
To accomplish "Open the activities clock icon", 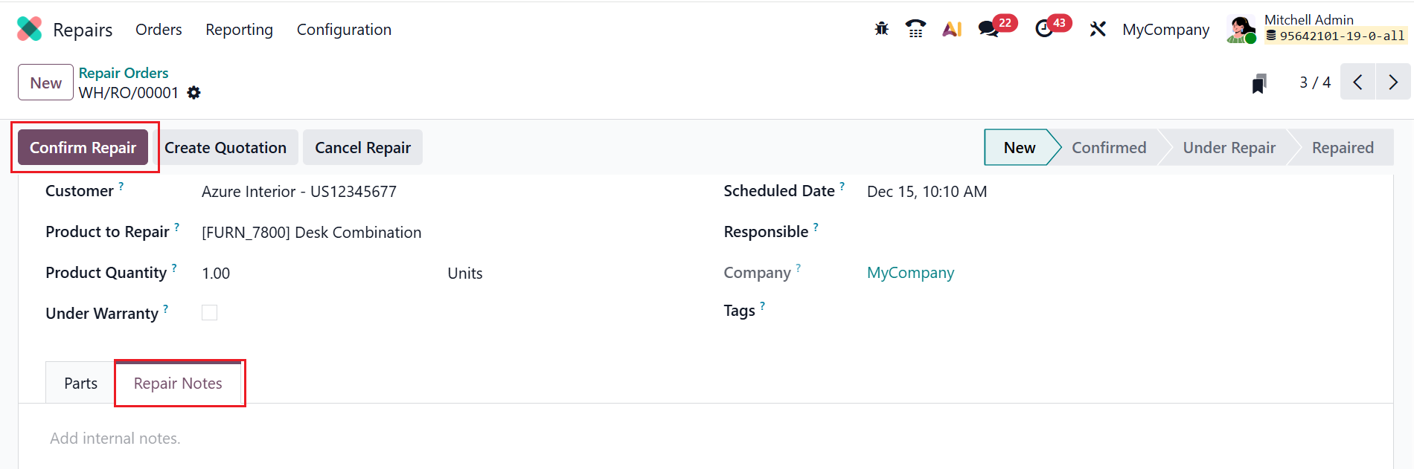I will pos(1044,29).
